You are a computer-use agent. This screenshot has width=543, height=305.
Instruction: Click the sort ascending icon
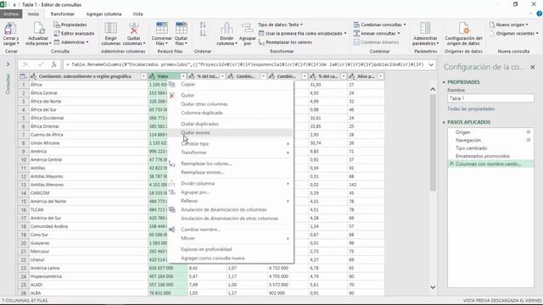[203, 25]
